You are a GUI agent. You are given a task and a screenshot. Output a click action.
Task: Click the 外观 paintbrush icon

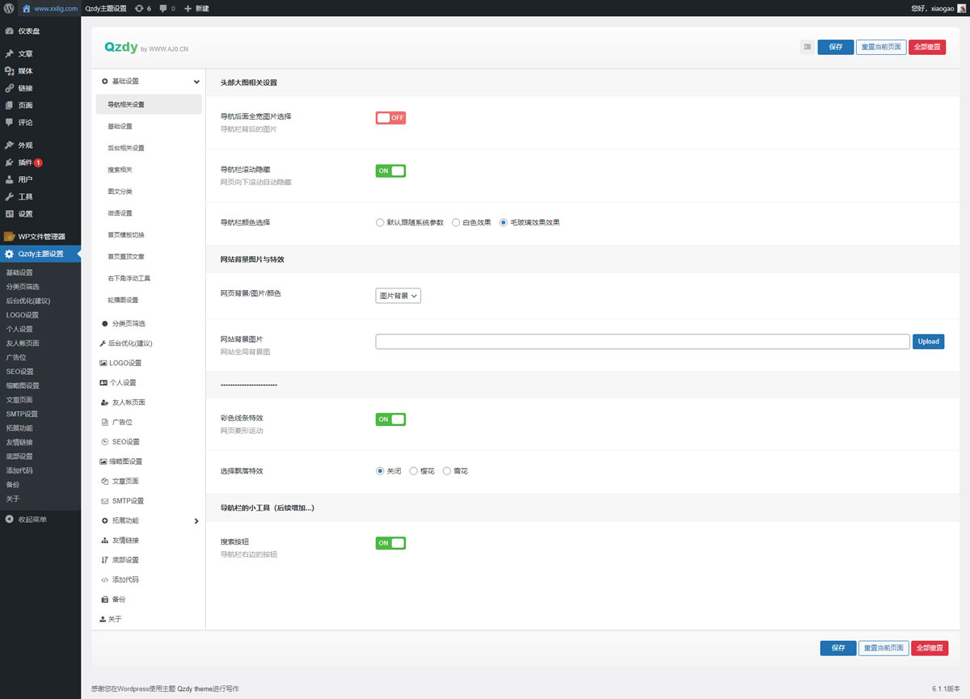(9, 145)
